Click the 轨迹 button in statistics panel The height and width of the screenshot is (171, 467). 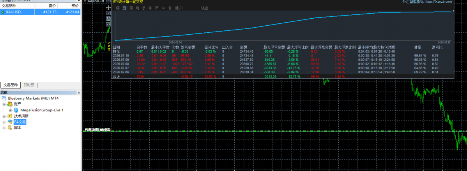tap(205, 8)
